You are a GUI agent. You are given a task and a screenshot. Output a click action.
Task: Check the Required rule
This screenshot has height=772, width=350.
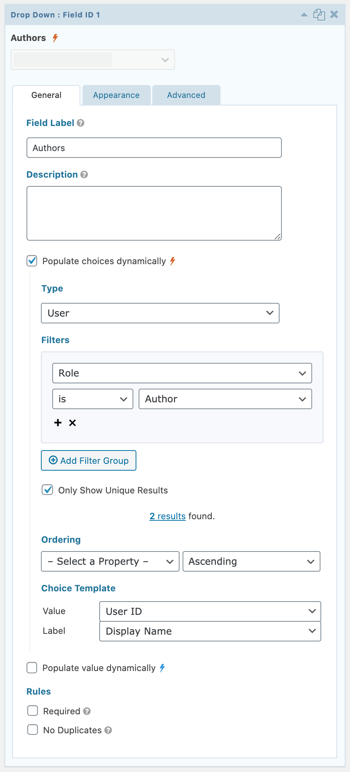tap(33, 711)
